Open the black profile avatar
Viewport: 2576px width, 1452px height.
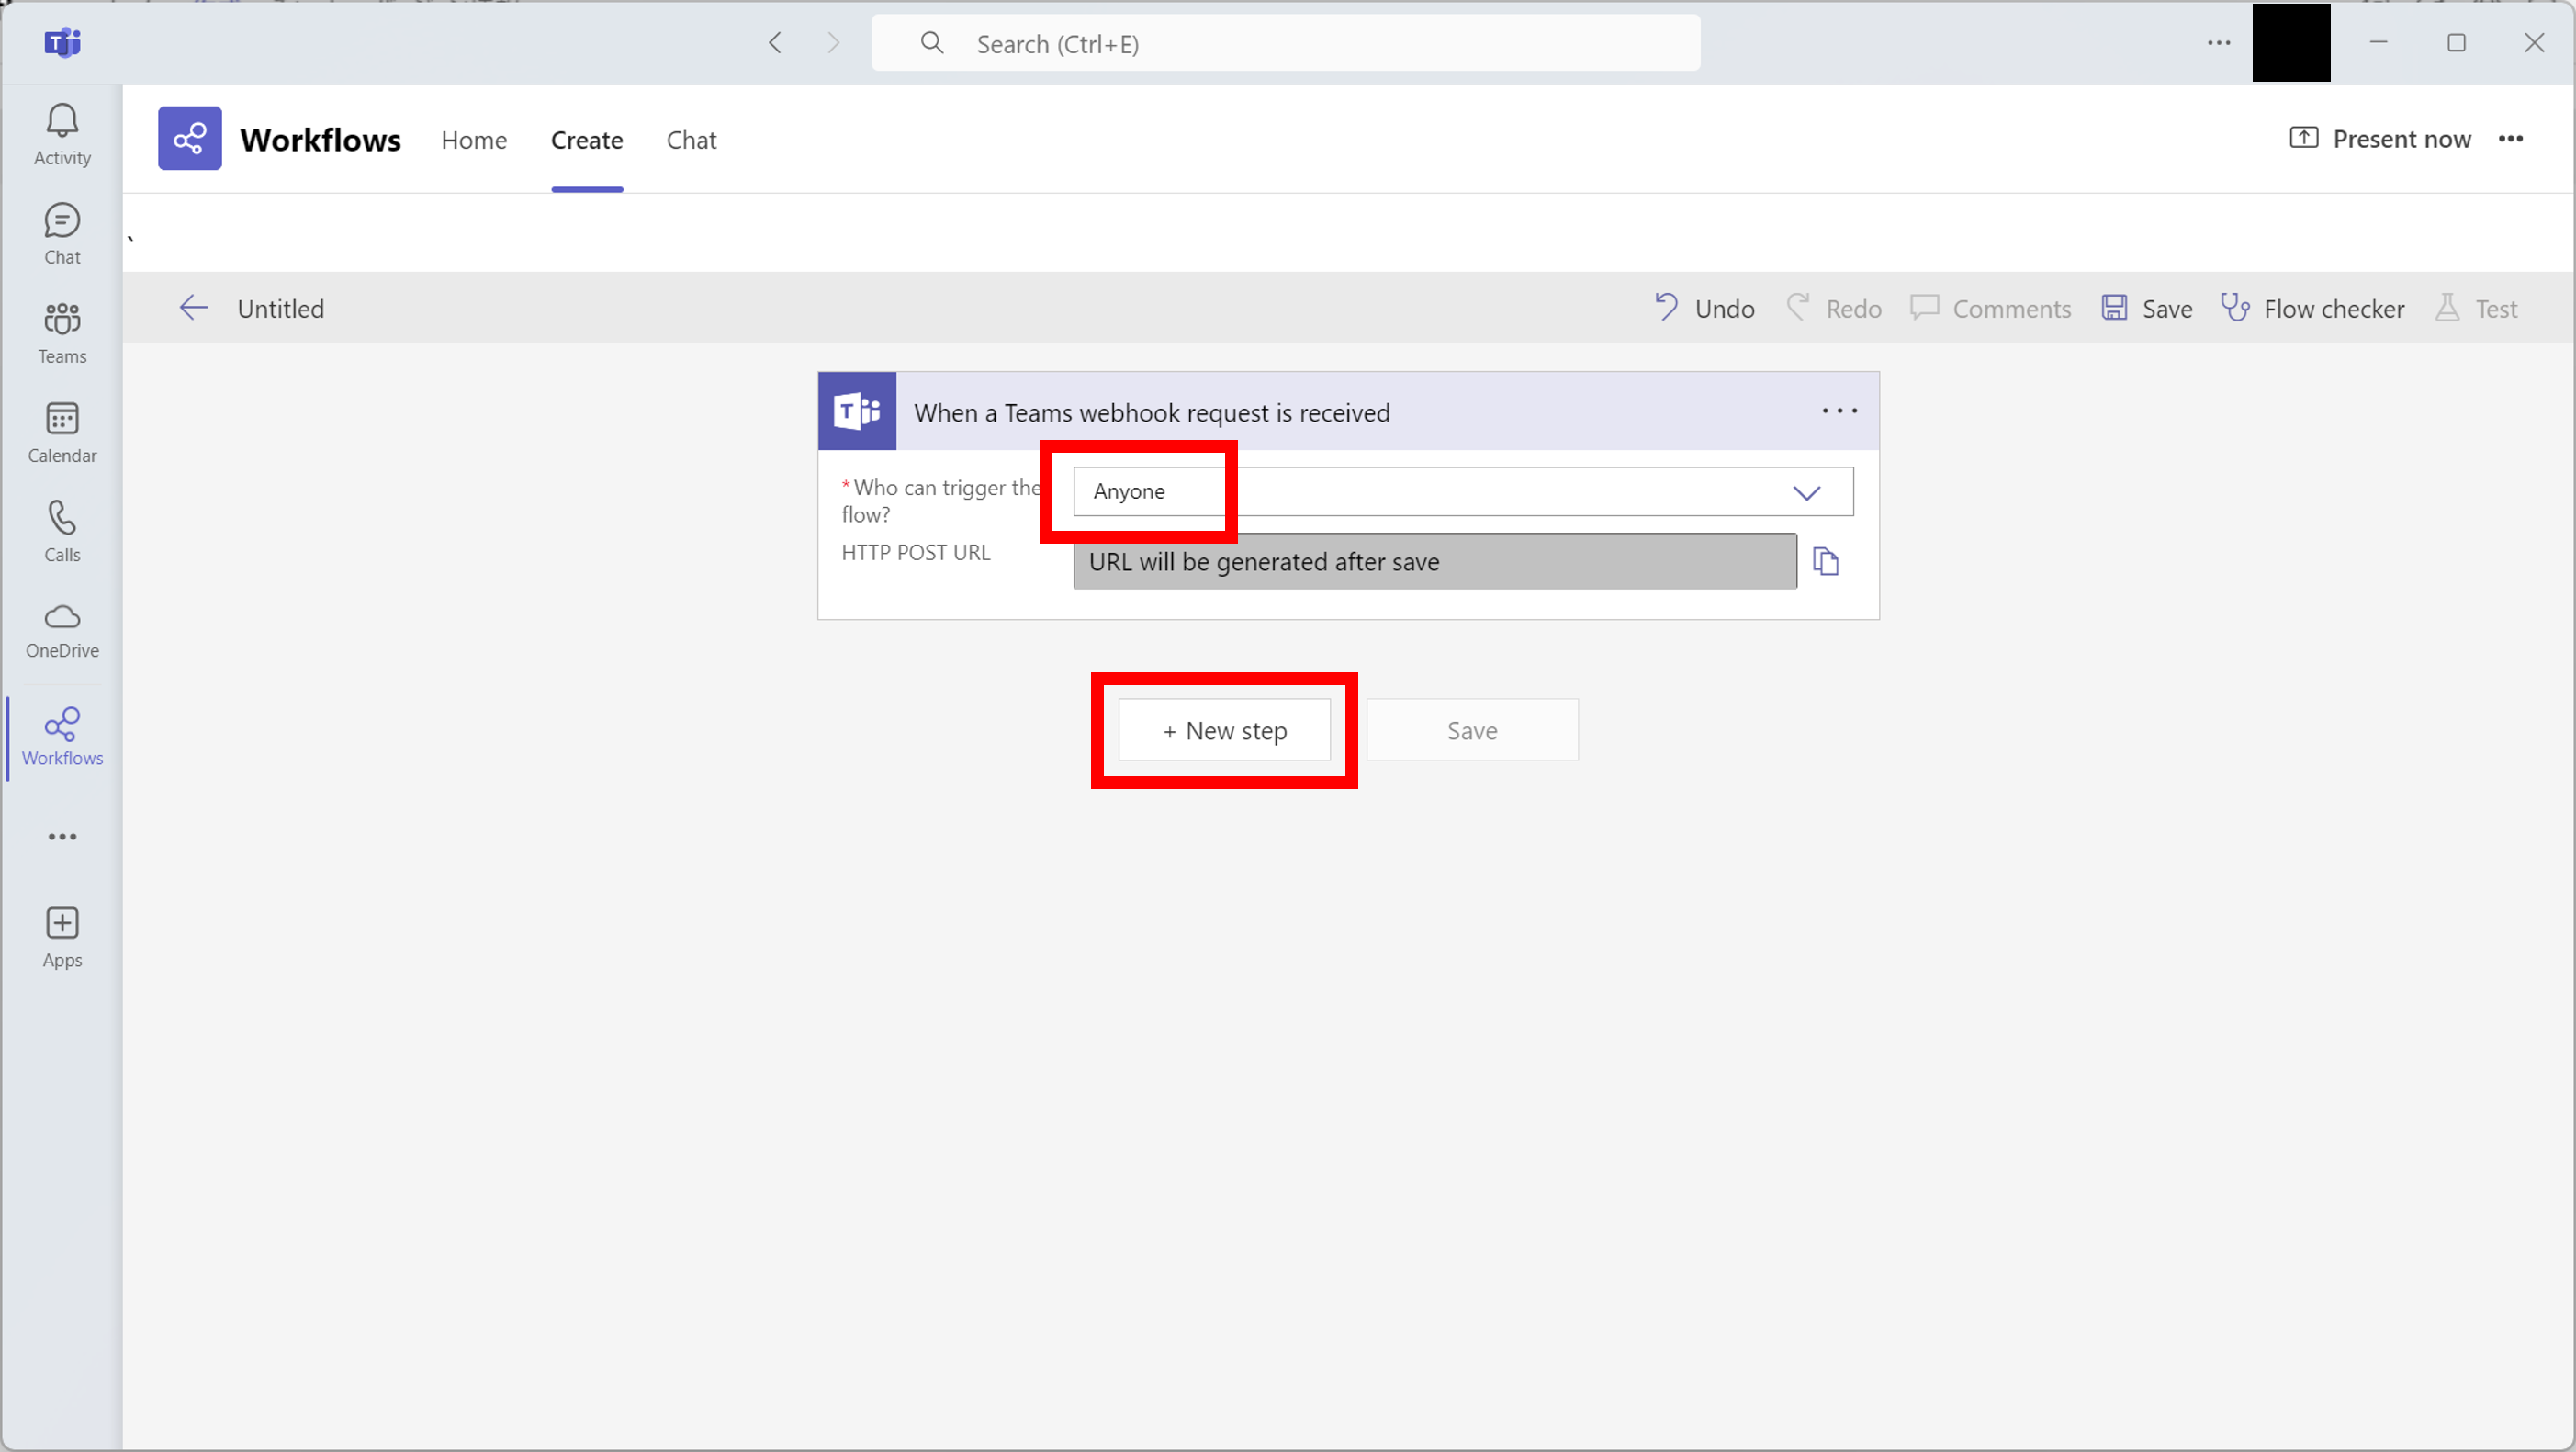pos(2291,43)
